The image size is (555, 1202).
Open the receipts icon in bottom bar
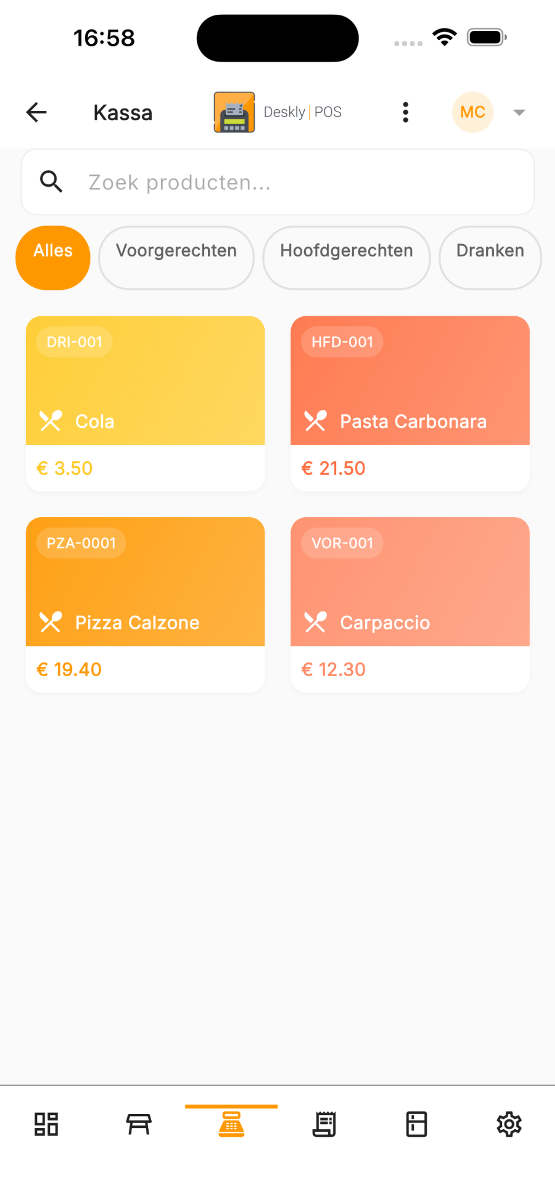coord(324,1124)
